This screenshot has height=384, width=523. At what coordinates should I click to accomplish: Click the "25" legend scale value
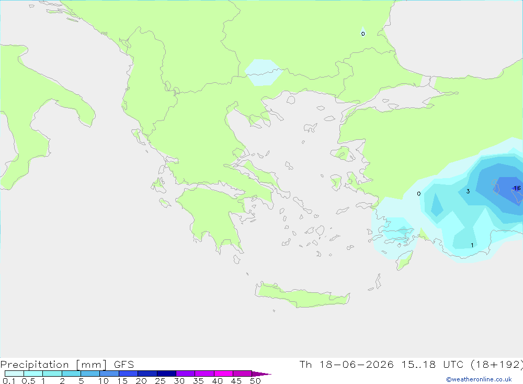160,381
